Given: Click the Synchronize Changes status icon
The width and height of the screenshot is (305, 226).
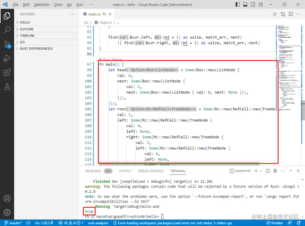Looking at the screenshot, I should point(29,223).
